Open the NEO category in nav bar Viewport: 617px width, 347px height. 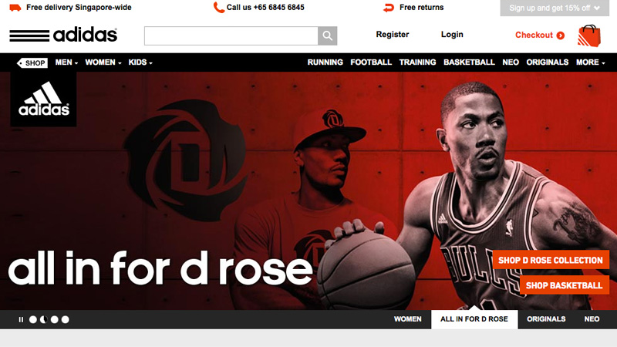[511, 62]
